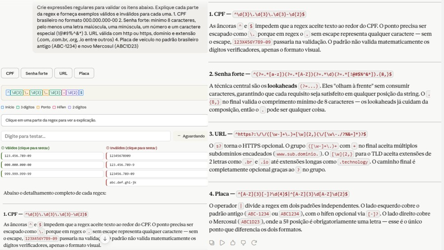Click the first orange \. token
This screenshot has width=444, height=250.
pyautogui.click(x=26, y=93)
